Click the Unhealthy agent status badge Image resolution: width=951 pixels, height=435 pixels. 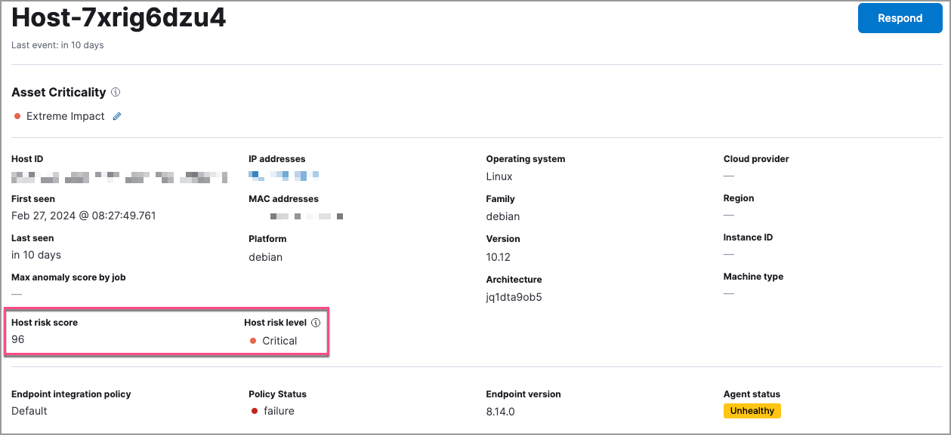coord(752,411)
